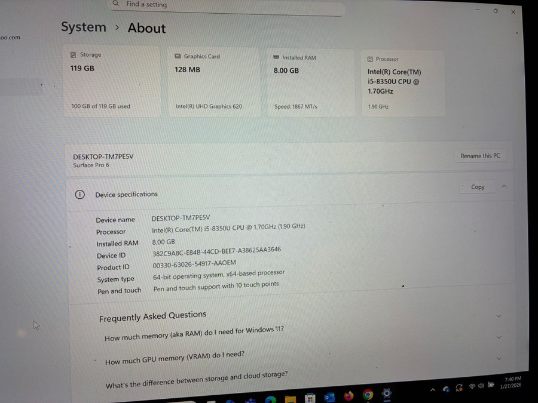This screenshot has width=538, height=403.
Task: Collapse the Device specifications section
Action: tap(504, 186)
